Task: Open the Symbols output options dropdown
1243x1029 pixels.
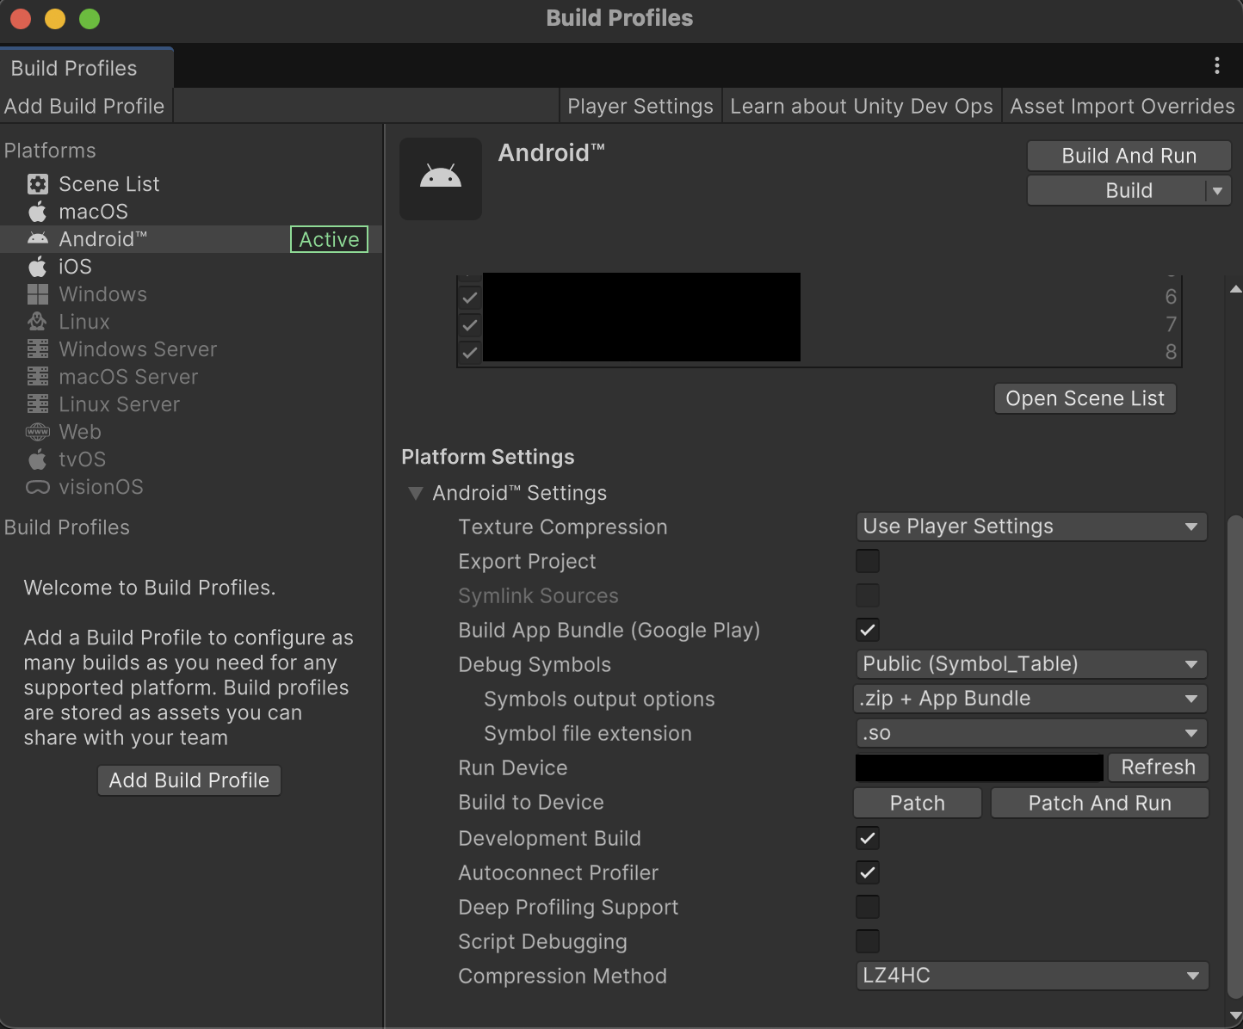Action: pyautogui.click(x=1031, y=699)
